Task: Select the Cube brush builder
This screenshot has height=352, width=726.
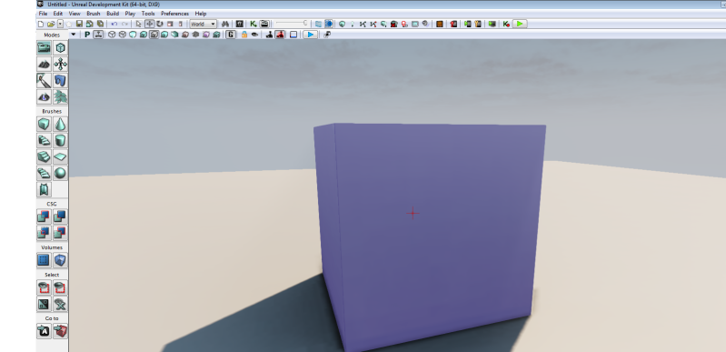Action: tap(44, 125)
